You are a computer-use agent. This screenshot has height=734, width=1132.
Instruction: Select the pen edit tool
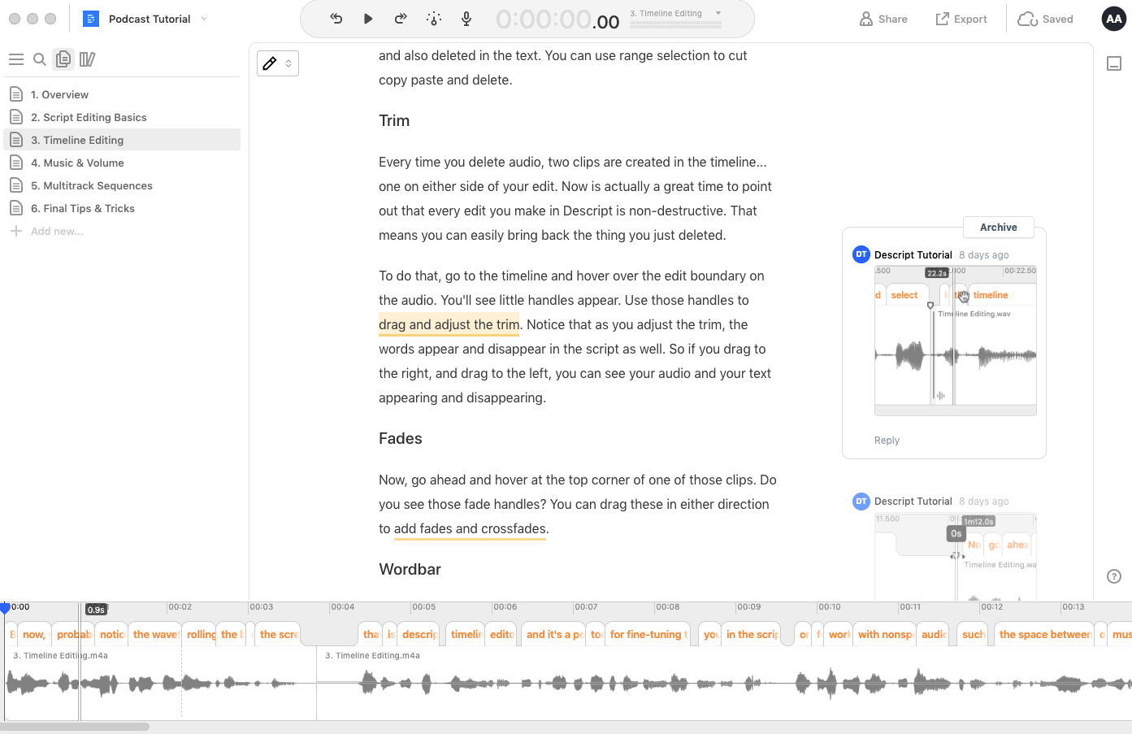pyautogui.click(x=270, y=63)
